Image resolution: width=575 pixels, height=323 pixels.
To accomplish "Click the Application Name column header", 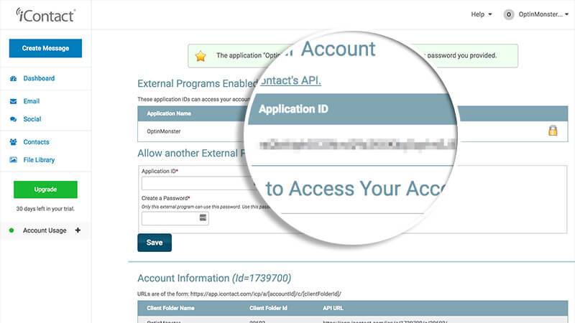I will pos(169,113).
